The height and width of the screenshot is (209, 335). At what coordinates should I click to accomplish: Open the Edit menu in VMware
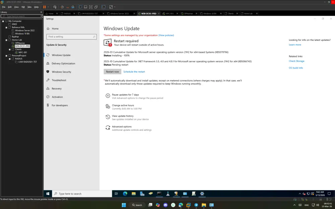pos(10,7)
